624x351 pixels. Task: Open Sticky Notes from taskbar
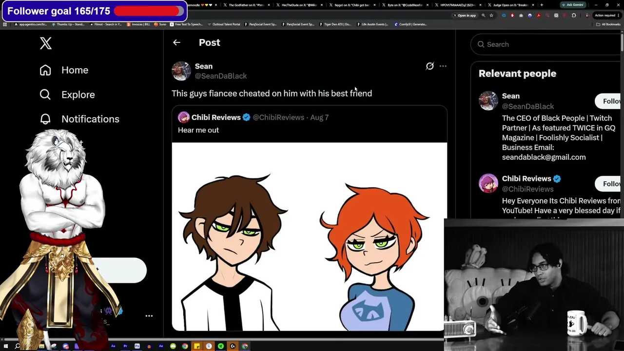tap(197, 346)
